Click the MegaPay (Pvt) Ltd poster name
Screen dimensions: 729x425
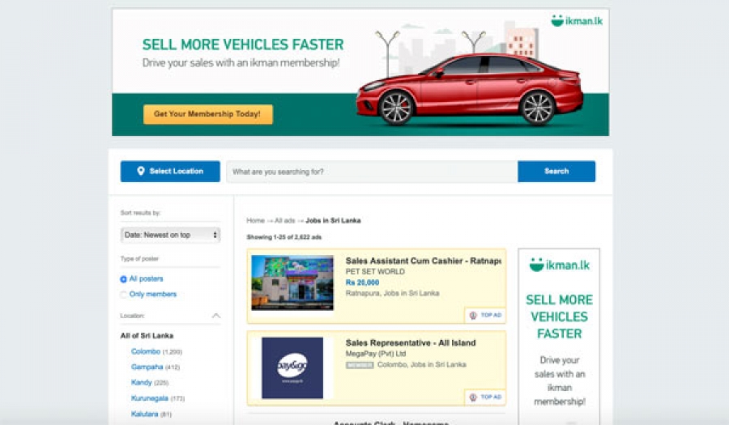[376, 354]
